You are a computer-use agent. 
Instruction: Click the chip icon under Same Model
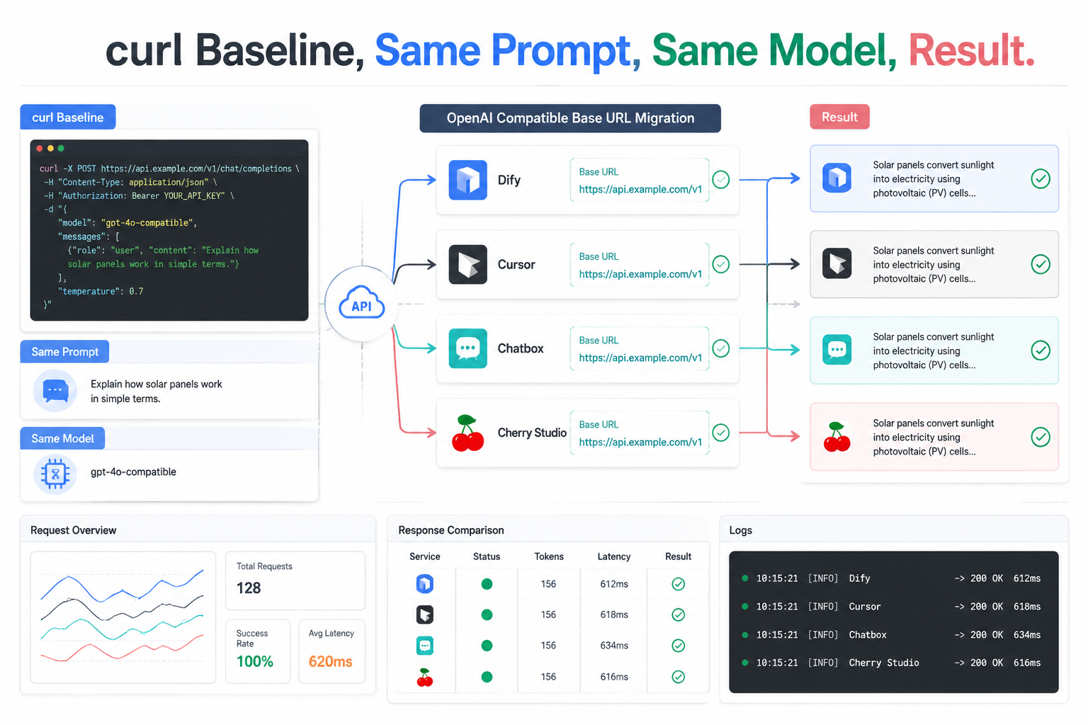point(55,474)
